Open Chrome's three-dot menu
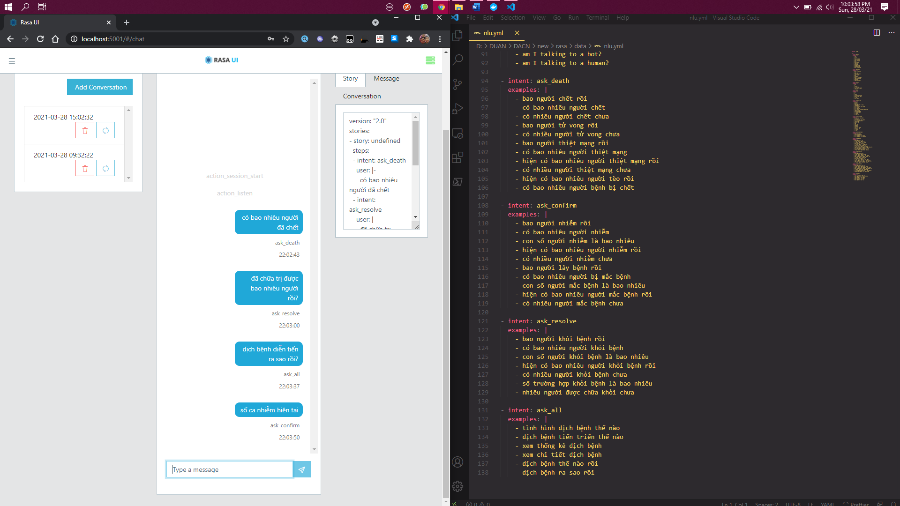This screenshot has width=900, height=506. point(440,39)
